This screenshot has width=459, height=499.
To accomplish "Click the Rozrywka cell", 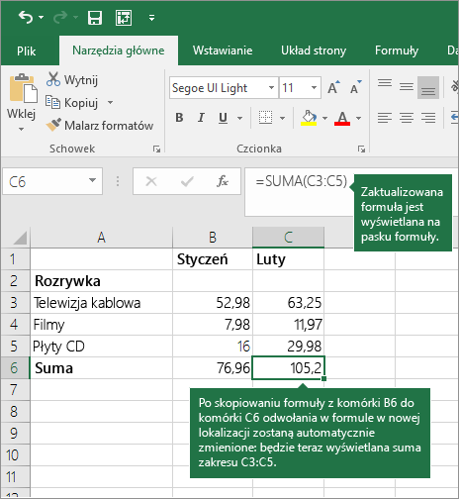I will point(101,281).
